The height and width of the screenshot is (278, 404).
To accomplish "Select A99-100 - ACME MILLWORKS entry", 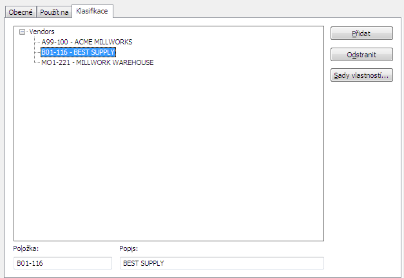I will point(87,42).
